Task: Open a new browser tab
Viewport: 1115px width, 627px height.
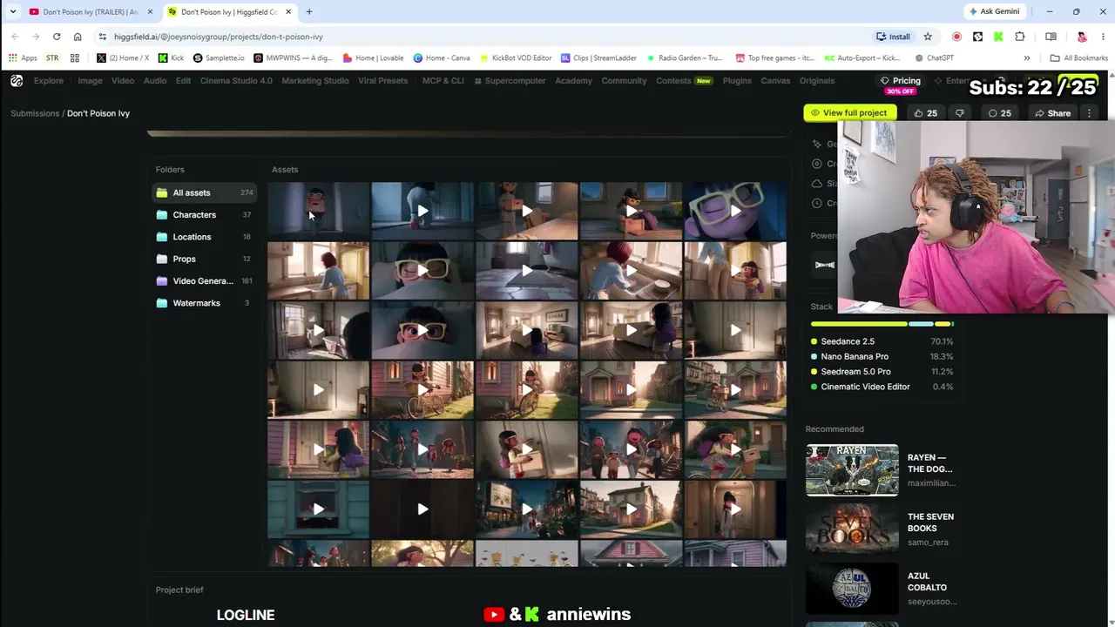Action: [x=309, y=12]
